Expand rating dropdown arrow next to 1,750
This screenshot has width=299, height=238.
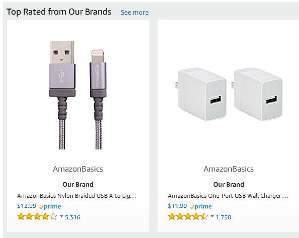click(212, 216)
